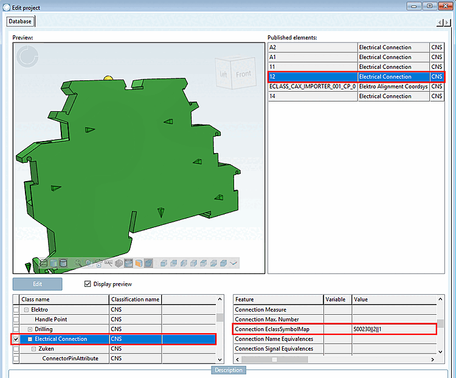The width and height of the screenshot is (456, 378).
Task: Check the Handle Point class checkbox
Action: tap(16, 320)
